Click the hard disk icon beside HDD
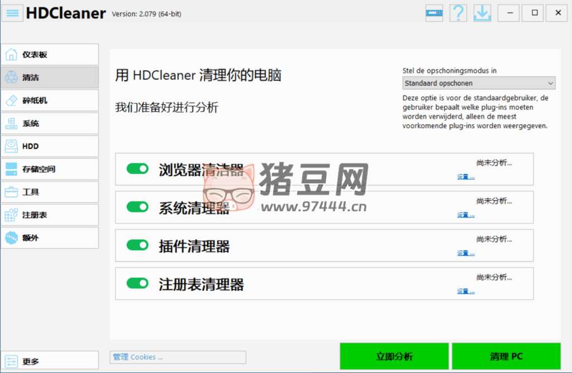 pyautogui.click(x=11, y=146)
